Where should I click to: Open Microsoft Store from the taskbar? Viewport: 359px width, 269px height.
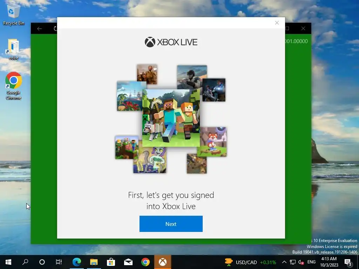pyautogui.click(x=111, y=262)
